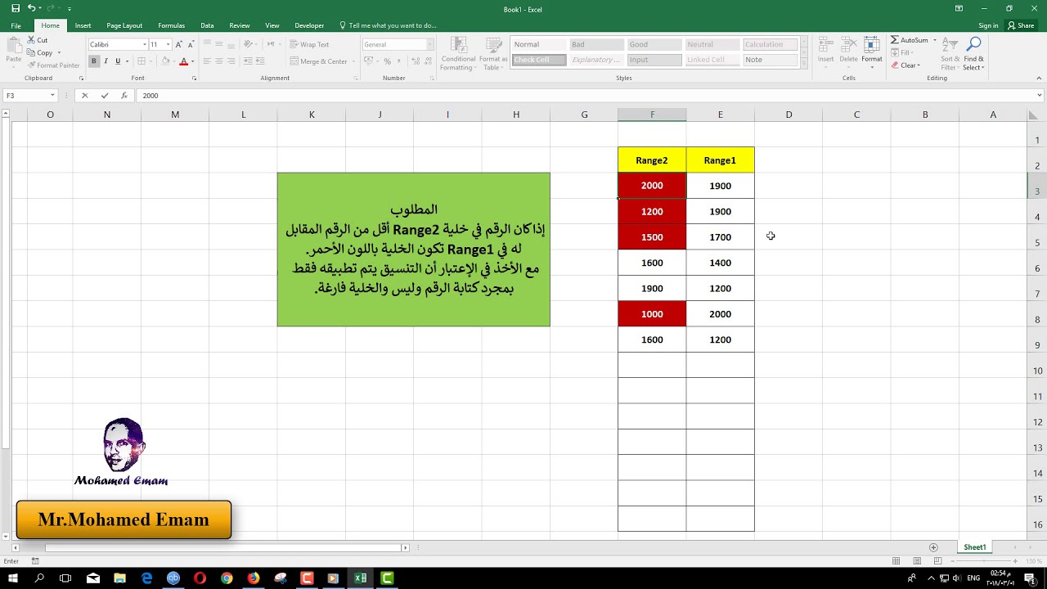Toggle Align Right in the Alignment group
Image resolution: width=1047 pixels, height=589 pixels.
tap(231, 61)
